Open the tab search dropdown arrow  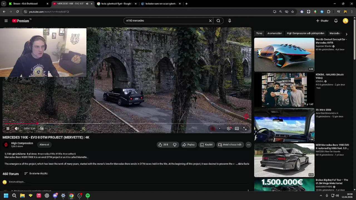pyautogui.click(x=4, y=4)
